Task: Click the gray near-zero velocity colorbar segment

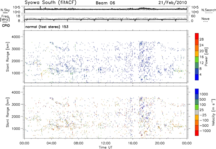Action: [197, 112]
